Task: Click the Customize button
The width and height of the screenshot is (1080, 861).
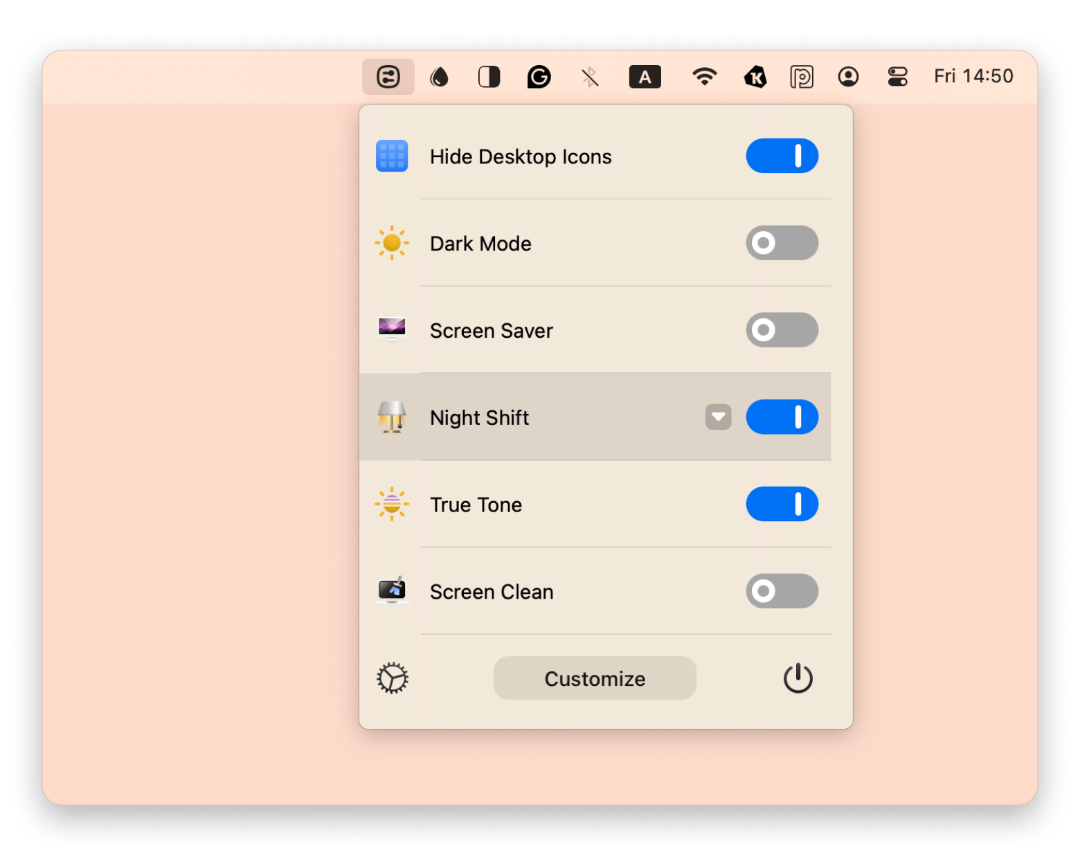Action: tap(595, 678)
